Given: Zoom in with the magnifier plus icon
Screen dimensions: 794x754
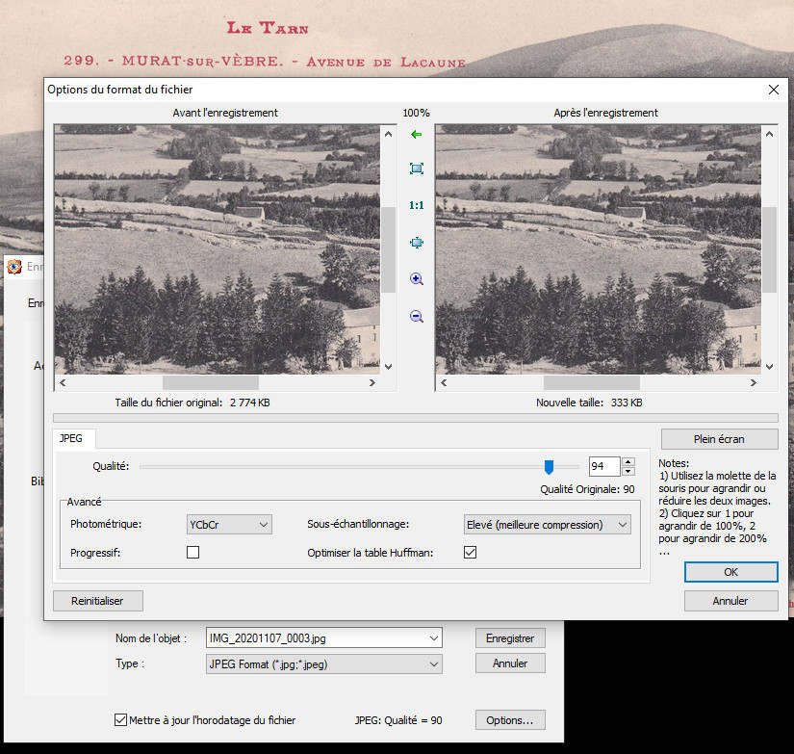Looking at the screenshot, I should [x=416, y=279].
